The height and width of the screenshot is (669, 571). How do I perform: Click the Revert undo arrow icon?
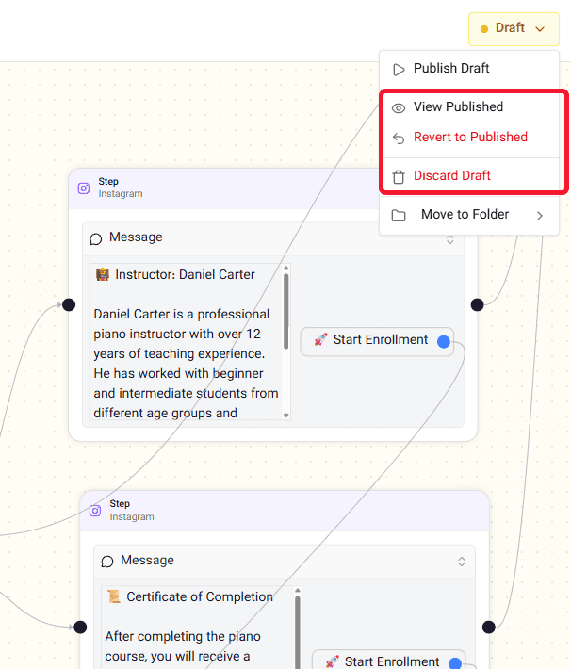click(399, 139)
